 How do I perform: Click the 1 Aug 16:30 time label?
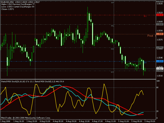click(x=19, y=121)
